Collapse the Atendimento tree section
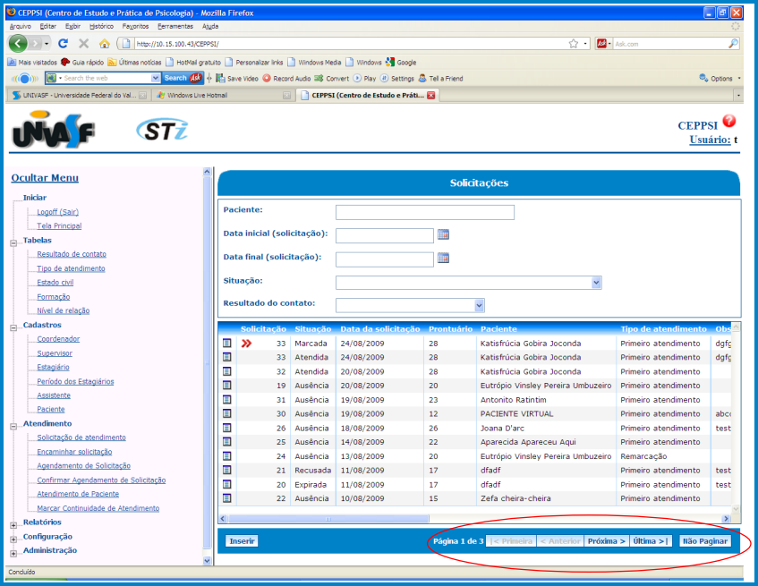Viewport: 758px width, 586px height. 13,426
